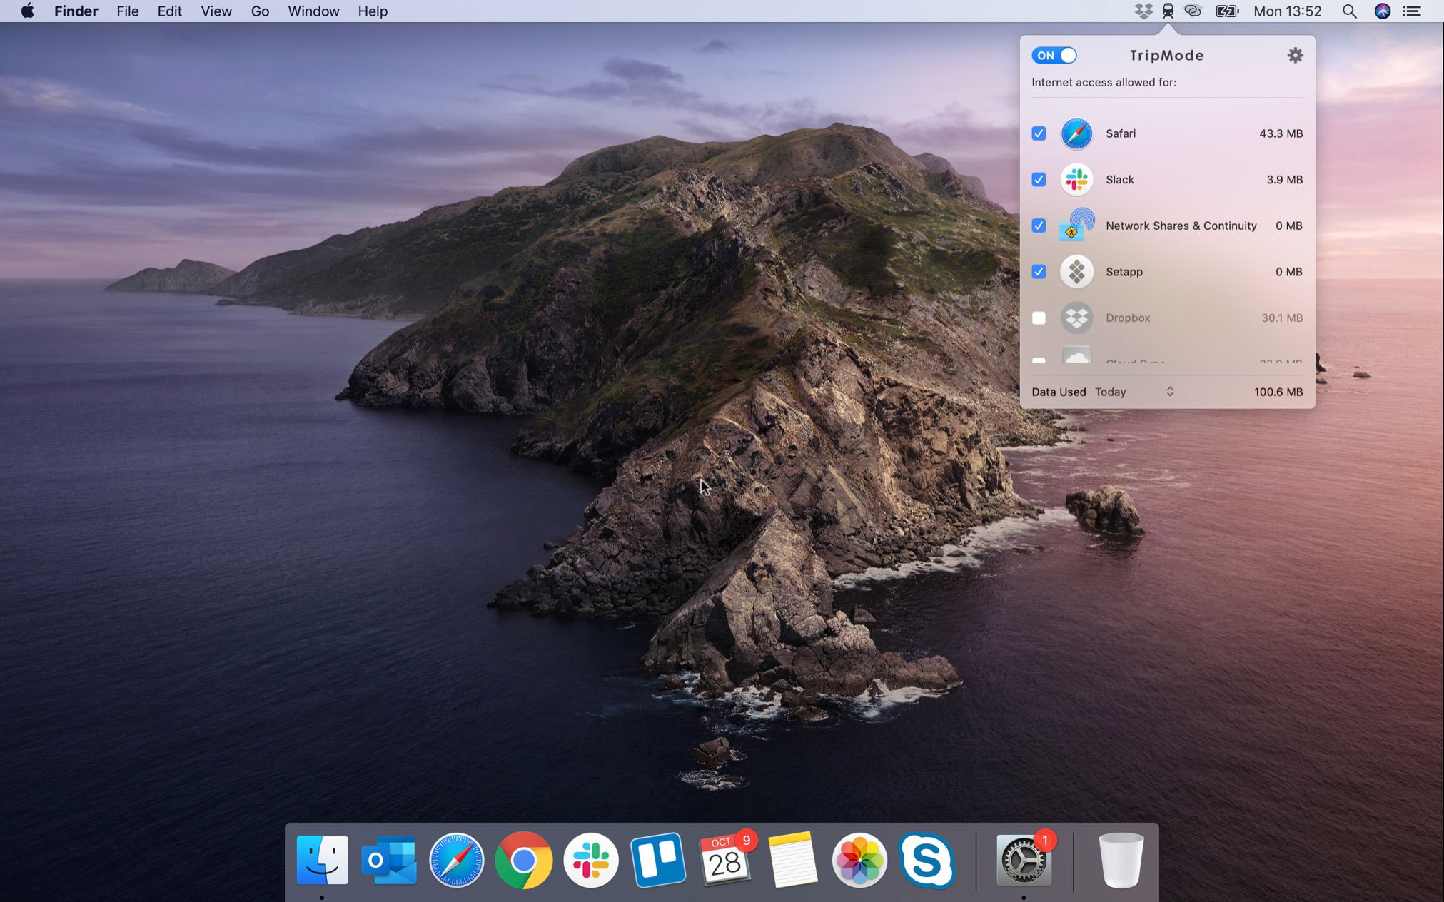Launch Safari from the Dock
The height and width of the screenshot is (902, 1444).
coord(456,860)
